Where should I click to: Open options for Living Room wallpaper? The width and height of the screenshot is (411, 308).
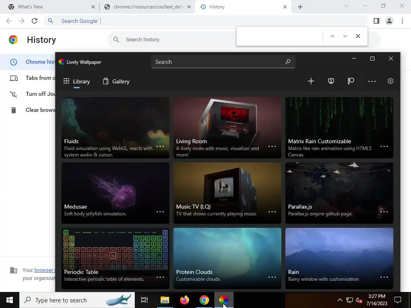click(x=272, y=146)
